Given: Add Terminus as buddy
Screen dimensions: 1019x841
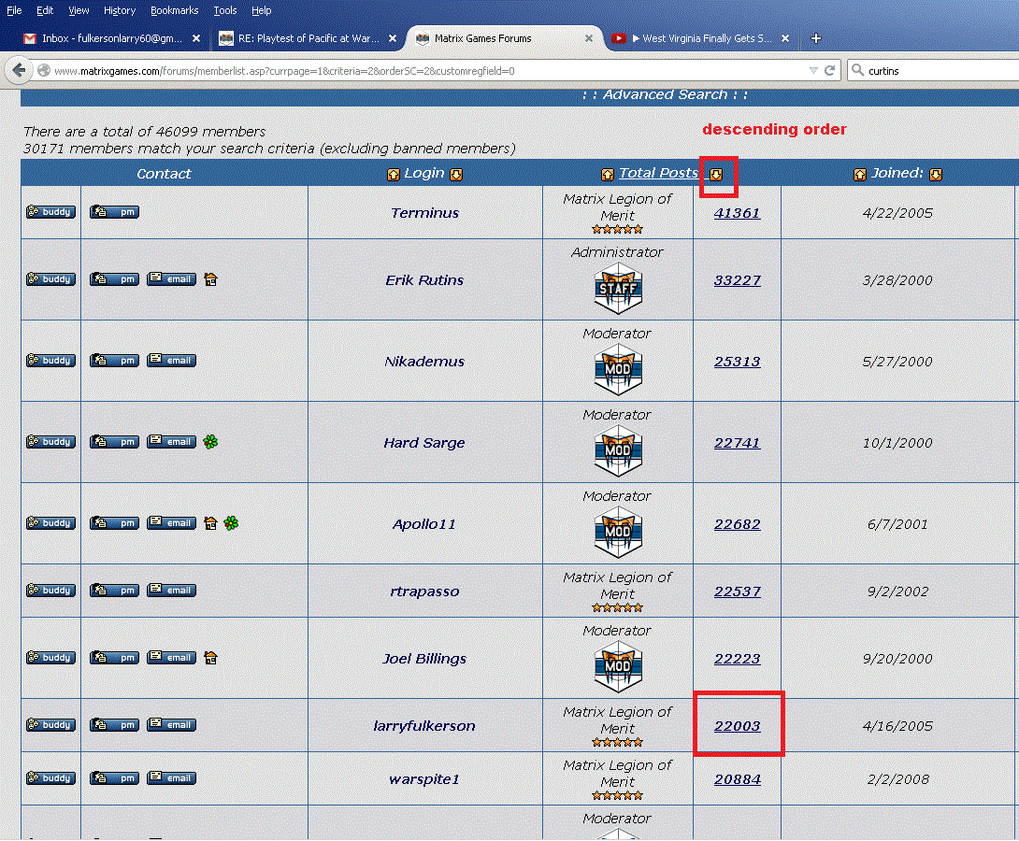Looking at the screenshot, I should click(50, 212).
